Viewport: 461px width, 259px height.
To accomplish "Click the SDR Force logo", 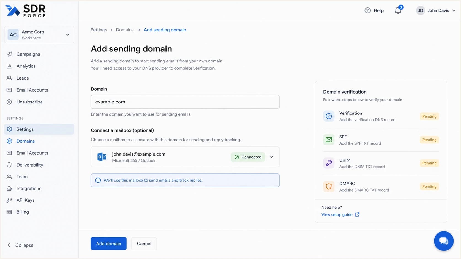I will point(26,11).
